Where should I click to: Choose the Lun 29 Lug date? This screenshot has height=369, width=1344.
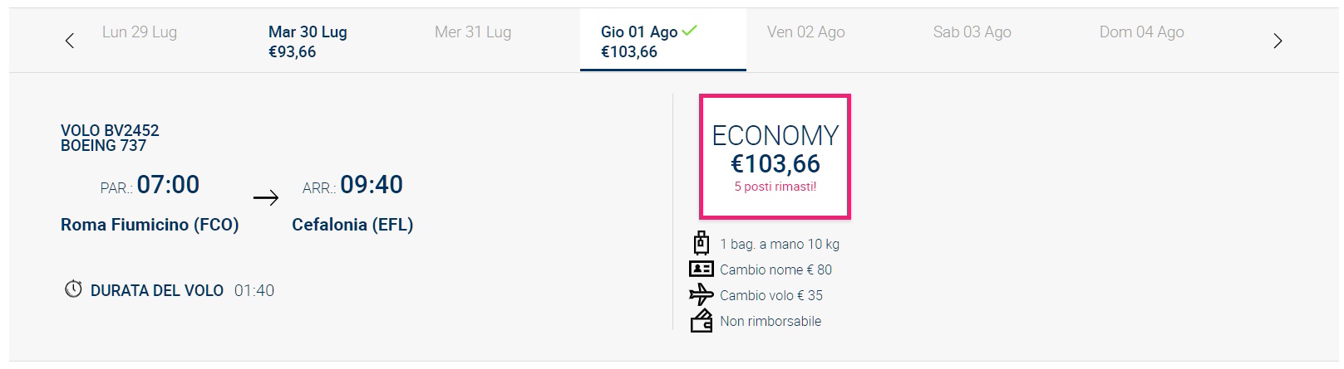140,32
